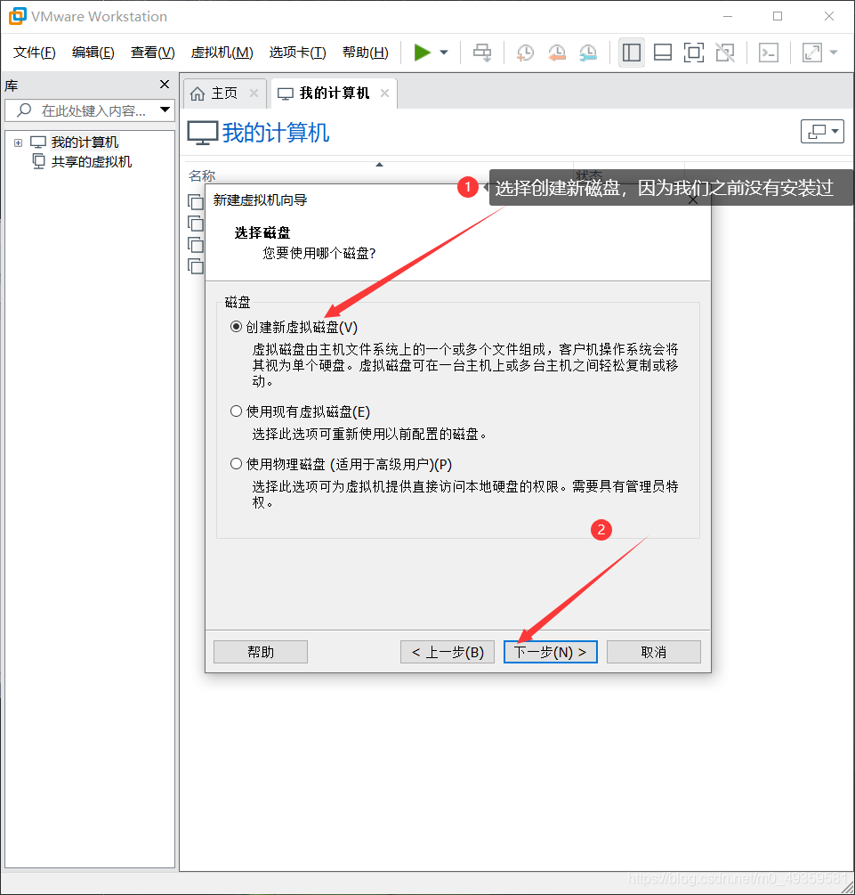The image size is (855, 895).
Task: Click the green power-on play button
Action: click(x=422, y=53)
